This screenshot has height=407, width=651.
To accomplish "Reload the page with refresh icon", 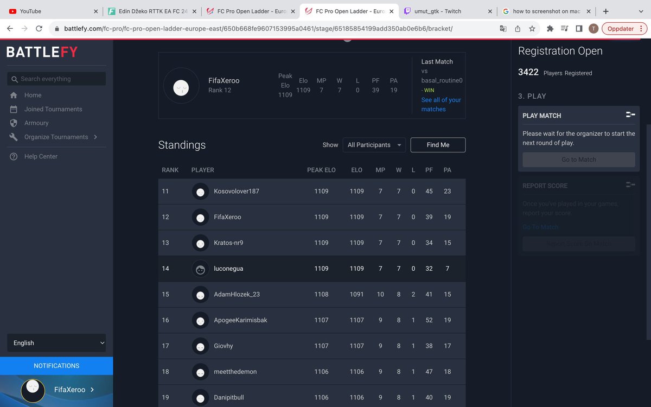I will [39, 29].
